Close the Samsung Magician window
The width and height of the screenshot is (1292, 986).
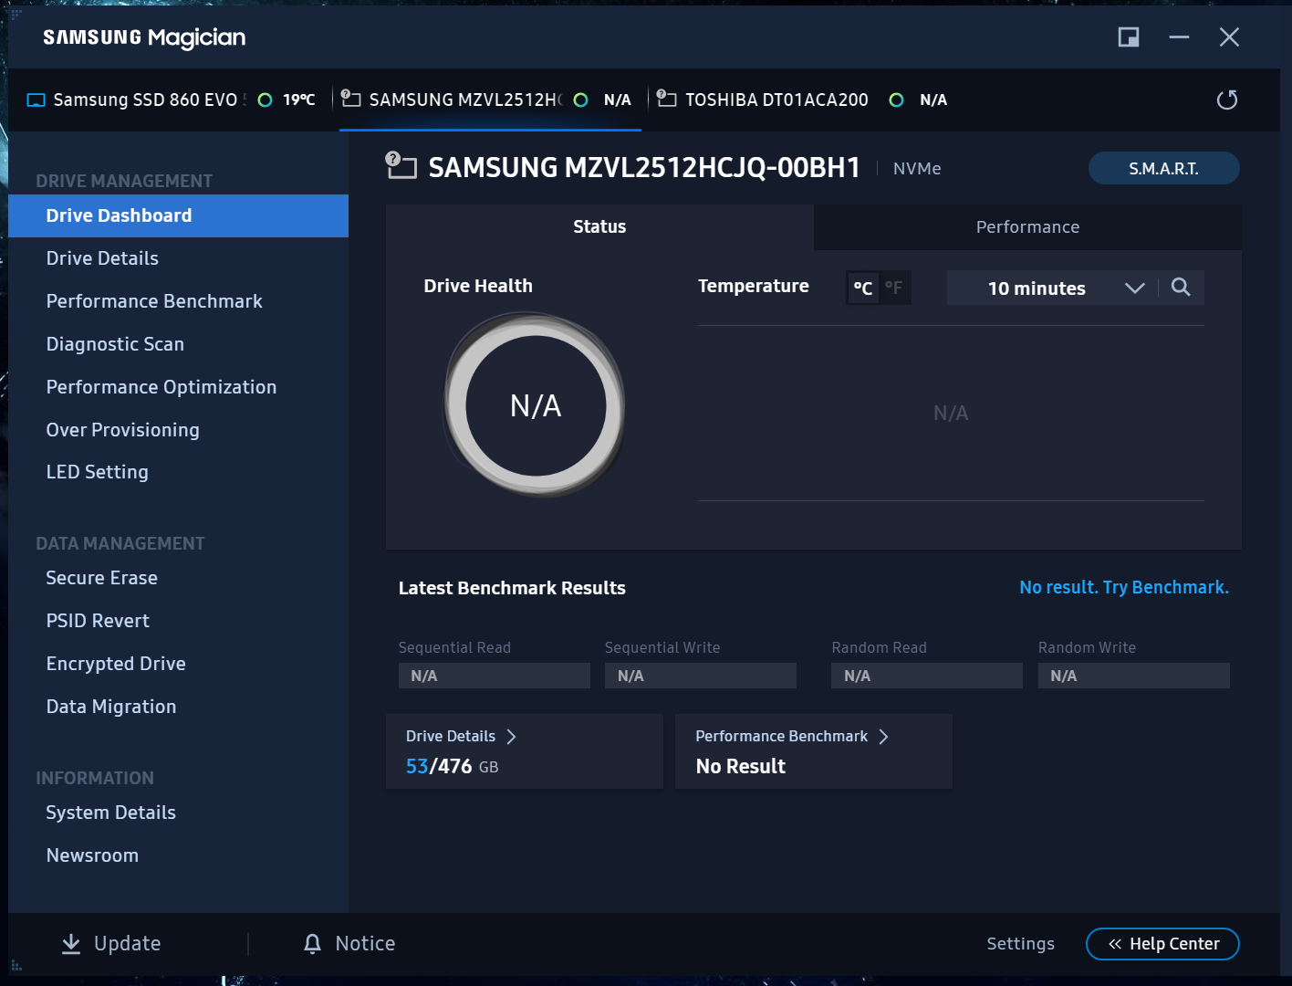[1229, 37]
